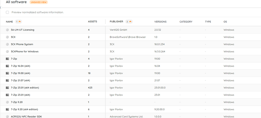Click the Type column header
261x118 pixels.
(208, 22)
